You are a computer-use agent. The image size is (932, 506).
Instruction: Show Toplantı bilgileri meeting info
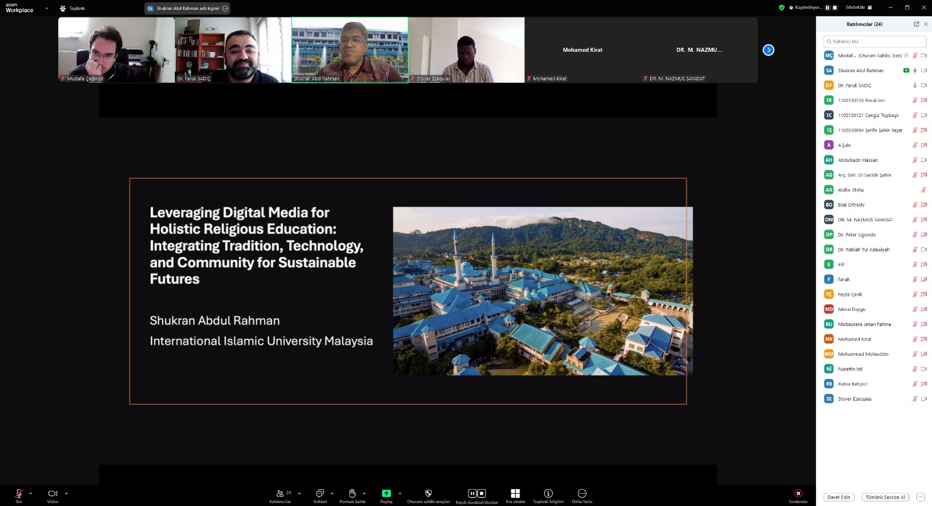pyautogui.click(x=548, y=494)
